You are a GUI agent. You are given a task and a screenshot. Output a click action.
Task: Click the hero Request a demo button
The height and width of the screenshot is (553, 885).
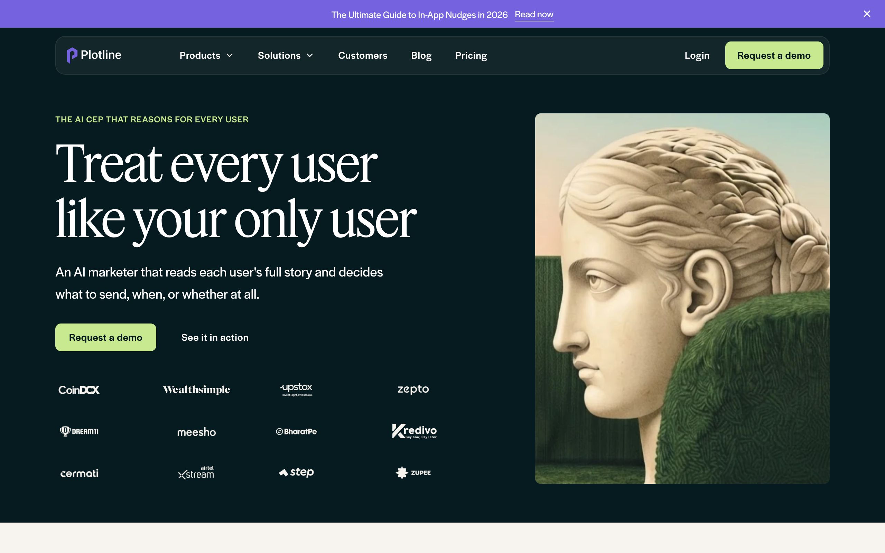106,337
